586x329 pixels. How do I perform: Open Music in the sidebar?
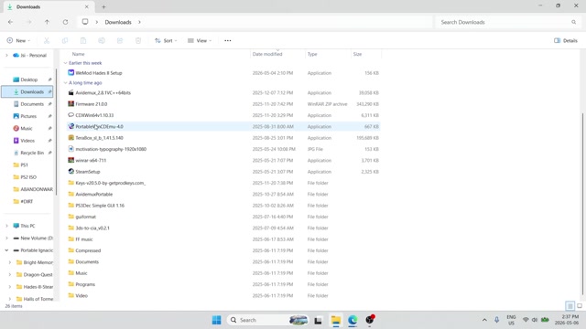(x=27, y=128)
